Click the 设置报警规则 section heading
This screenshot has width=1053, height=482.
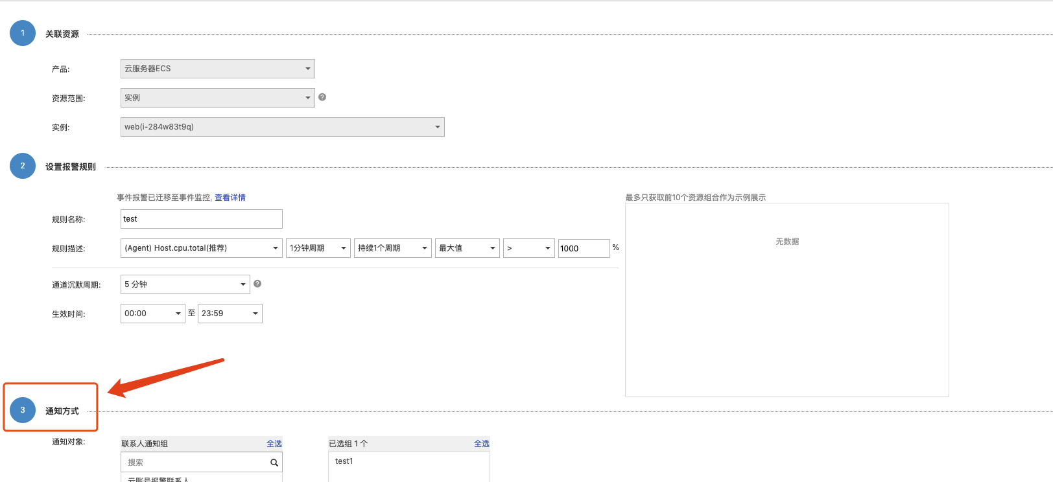[x=71, y=167]
